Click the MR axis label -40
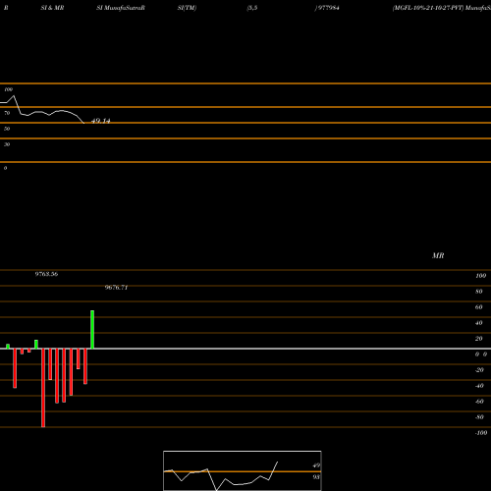Viewport: 491px width, 491px height. click(479, 386)
